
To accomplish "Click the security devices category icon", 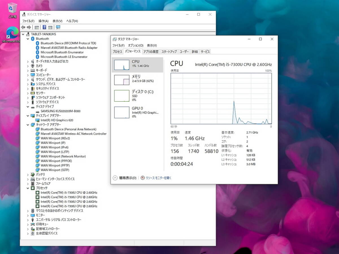I will (x=32, y=88).
